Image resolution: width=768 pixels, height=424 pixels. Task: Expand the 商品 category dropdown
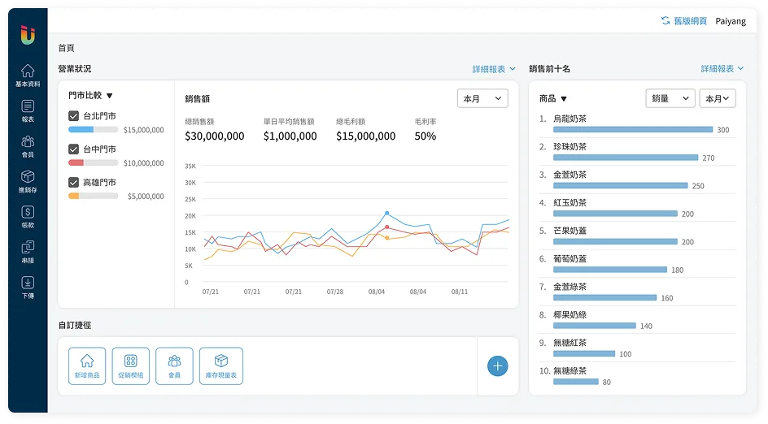553,99
